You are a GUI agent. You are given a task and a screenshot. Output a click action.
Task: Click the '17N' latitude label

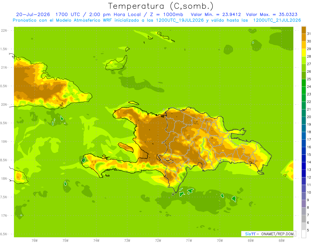point(4,216)
